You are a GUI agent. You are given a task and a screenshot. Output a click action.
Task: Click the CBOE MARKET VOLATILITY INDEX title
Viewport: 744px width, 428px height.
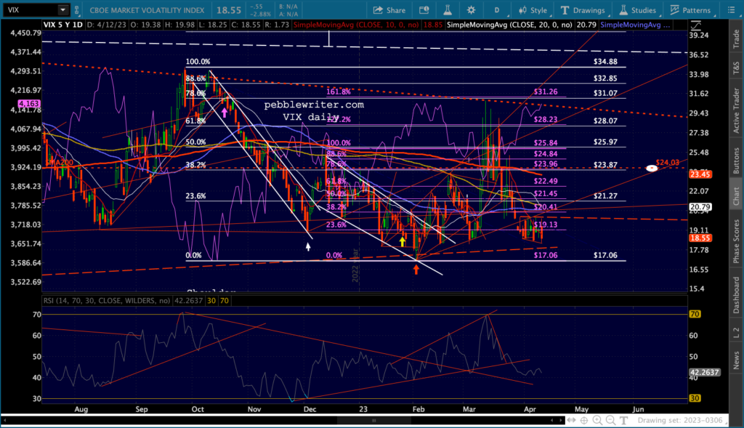pos(147,10)
